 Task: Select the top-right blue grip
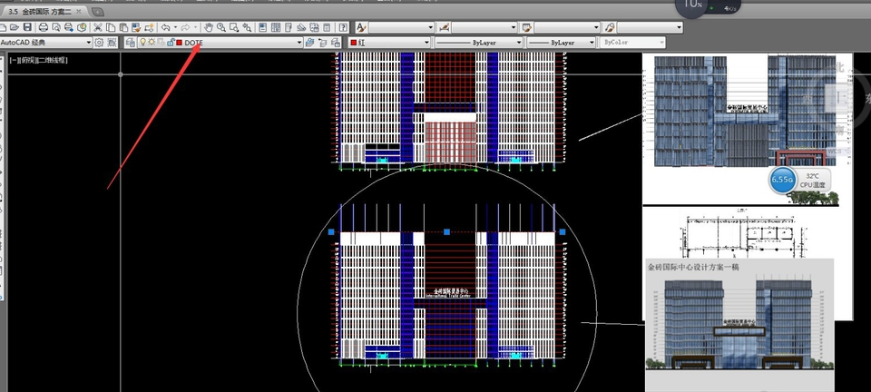click(x=563, y=231)
